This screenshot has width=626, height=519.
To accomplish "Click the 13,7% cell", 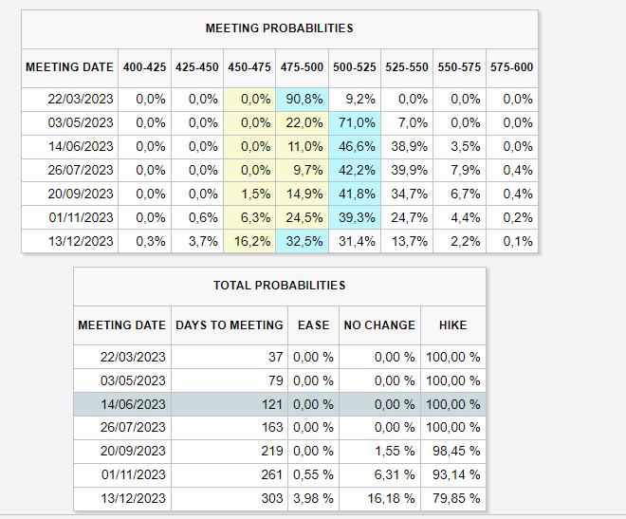I will click(407, 241).
